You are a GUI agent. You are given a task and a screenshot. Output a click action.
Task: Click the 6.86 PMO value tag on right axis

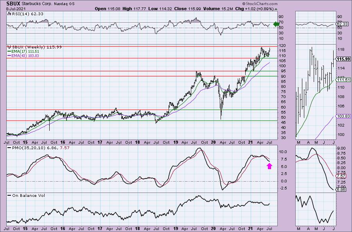point(341,190)
